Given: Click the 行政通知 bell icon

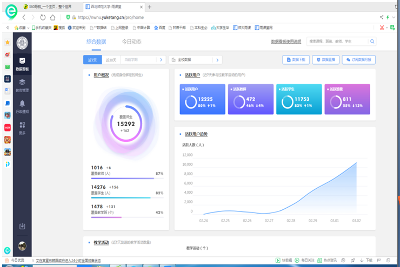Looking at the screenshot, I should (x=22, y=105).
